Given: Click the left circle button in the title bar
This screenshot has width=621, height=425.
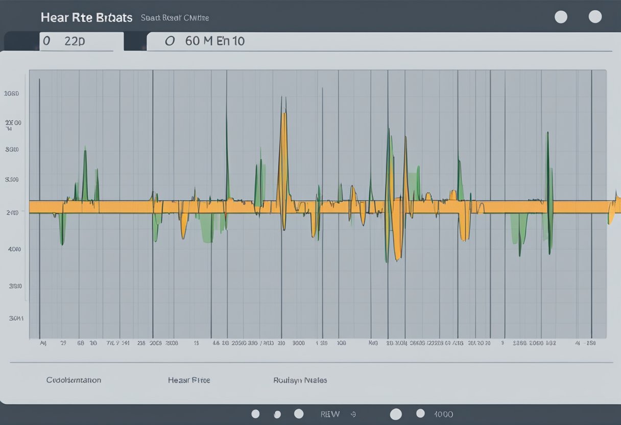Looking at the screenshot, I should pos(561,17).
